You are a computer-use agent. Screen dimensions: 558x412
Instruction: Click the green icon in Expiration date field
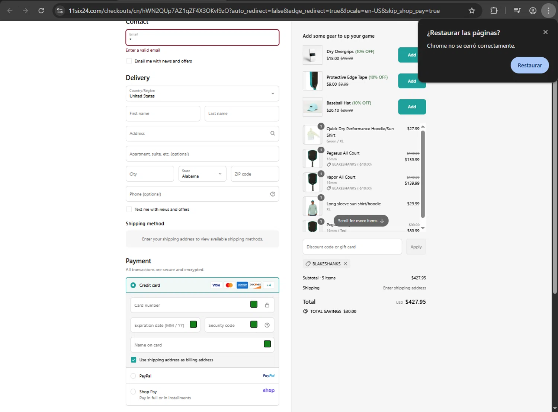pos(193,324)
